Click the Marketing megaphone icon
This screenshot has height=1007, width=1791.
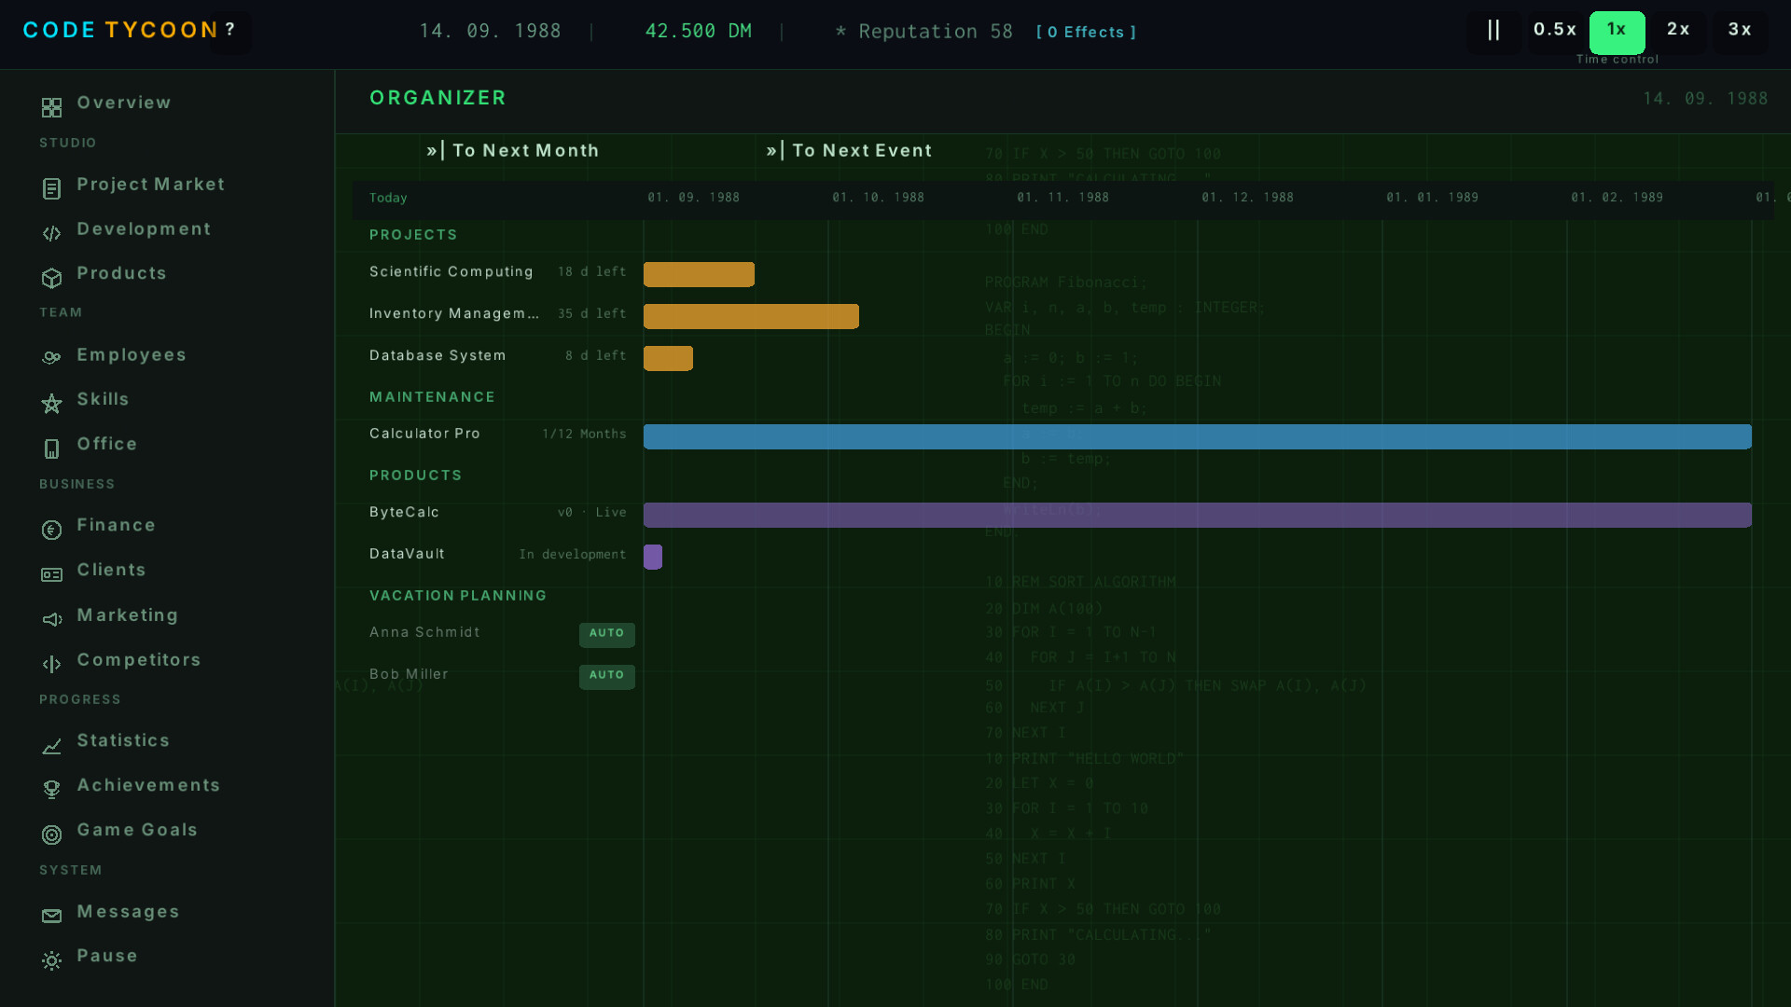point(51,619)
